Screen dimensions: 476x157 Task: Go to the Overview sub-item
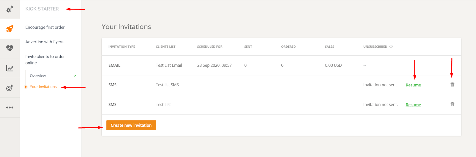tap(38, 76)
